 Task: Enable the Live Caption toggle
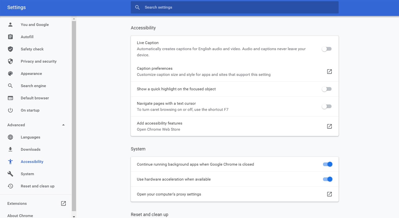pyautogui.click(x=327, y=49)
